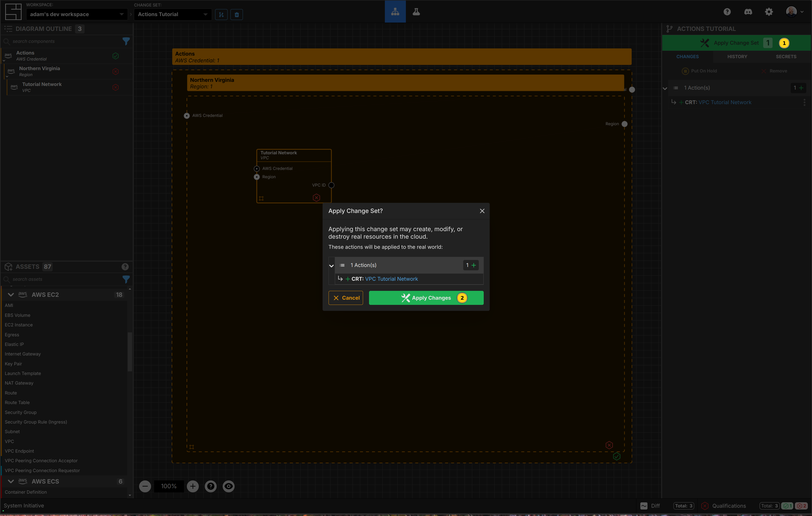Collapse the AWS EC2 asset category

click(x=11, y=295)
